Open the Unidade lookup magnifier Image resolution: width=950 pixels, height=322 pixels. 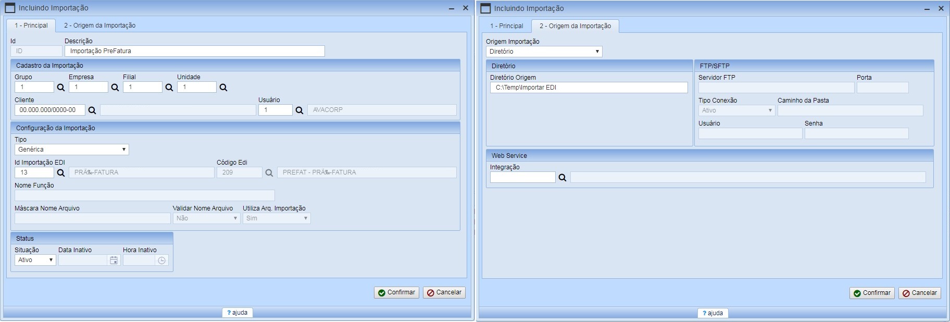pos(223,88)
